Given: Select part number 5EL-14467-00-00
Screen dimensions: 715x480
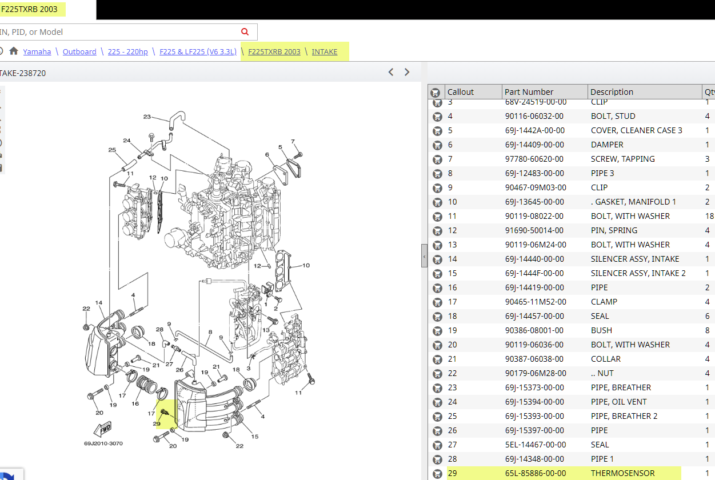Looking at the screenshot, I should coord(536,445).
